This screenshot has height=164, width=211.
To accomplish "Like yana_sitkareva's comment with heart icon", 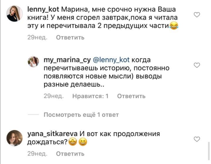I will point(197,138).
